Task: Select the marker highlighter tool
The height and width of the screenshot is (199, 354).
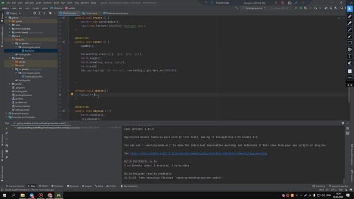Action: coord(350,23)
